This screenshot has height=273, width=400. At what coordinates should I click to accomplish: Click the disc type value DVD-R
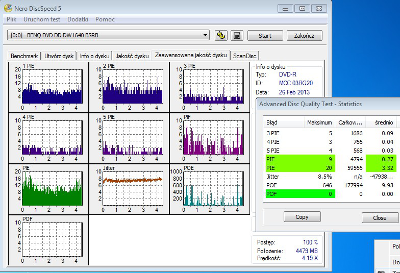pyautogui.click(x=288, y=75)
